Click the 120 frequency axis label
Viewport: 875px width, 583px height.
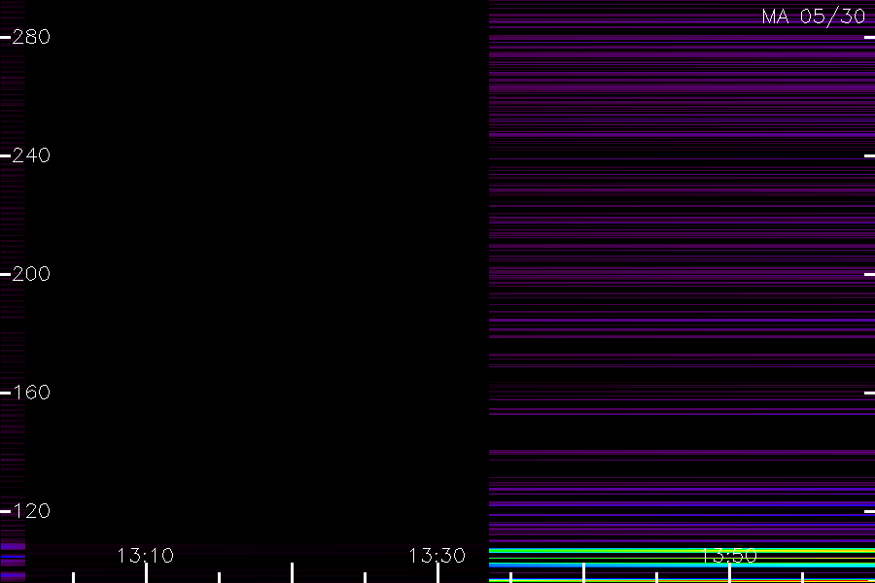tap(31, 511)
